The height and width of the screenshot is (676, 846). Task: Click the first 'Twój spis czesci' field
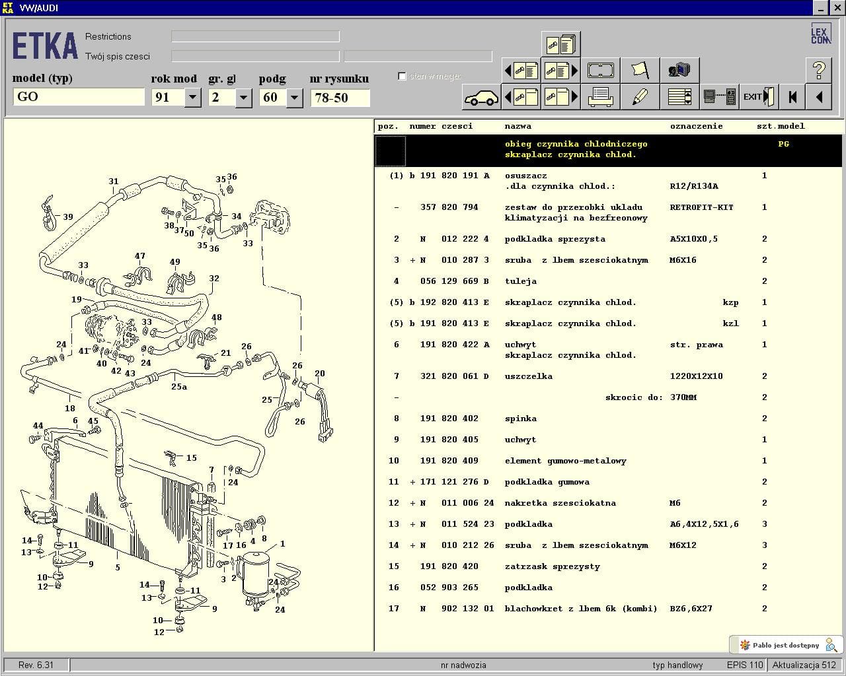(255, 56)
